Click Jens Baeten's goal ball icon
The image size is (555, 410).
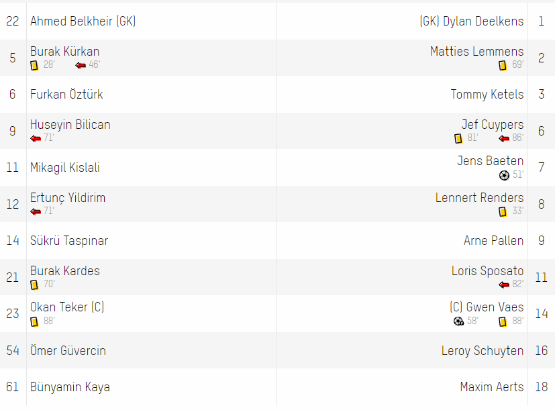(504, 175)
